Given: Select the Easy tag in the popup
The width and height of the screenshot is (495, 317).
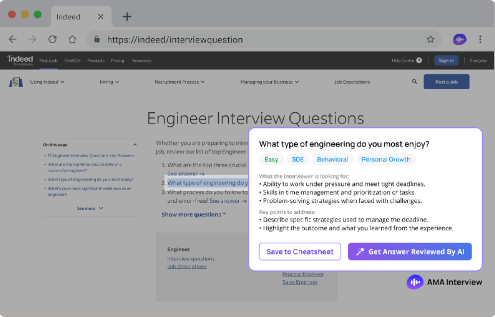Looking at the screenshot, I should [x=271, y=160].
